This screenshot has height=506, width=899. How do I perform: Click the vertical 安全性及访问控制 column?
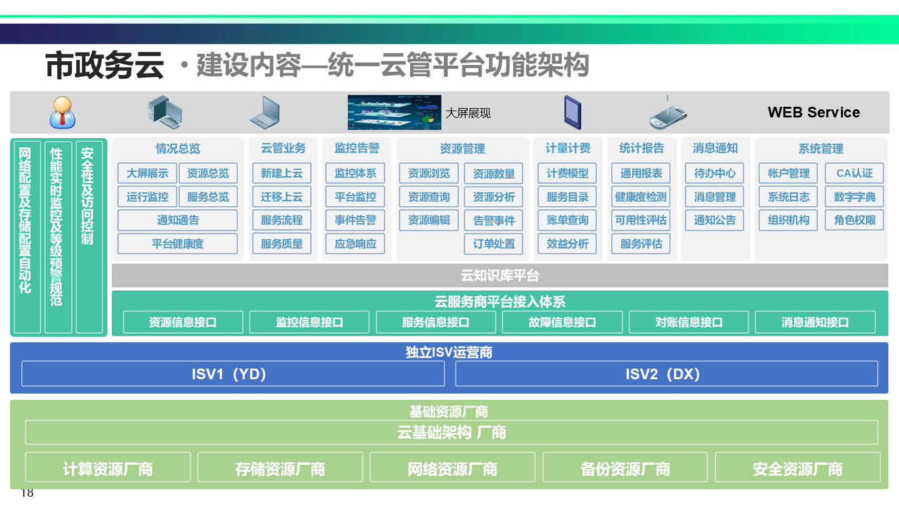pyautogui.click(x=89, y=237)
